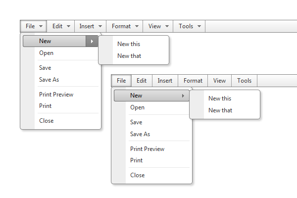This screenshot has width=297, height=198.
Task: Click the New submenu arrow in the lower menu
Action: tap(183, 96)
